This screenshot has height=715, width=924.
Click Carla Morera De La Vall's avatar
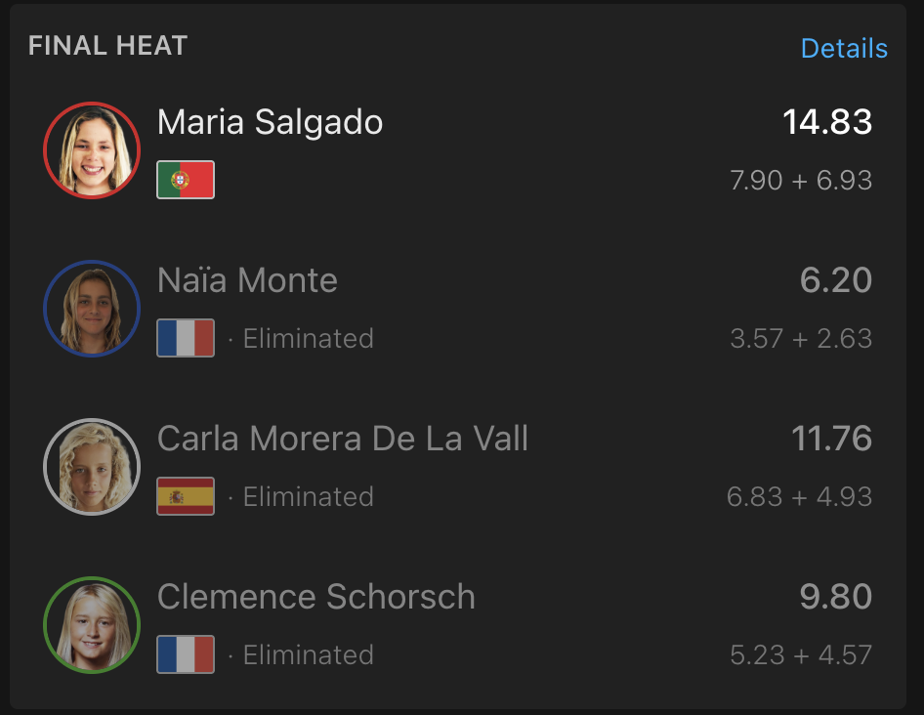[92, 467]
